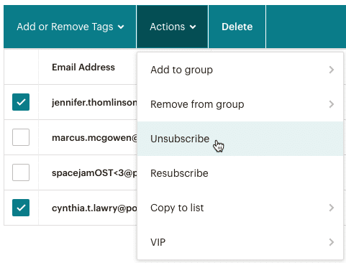Select Unsubscribe from Actions menu

[x=240, y=139]
